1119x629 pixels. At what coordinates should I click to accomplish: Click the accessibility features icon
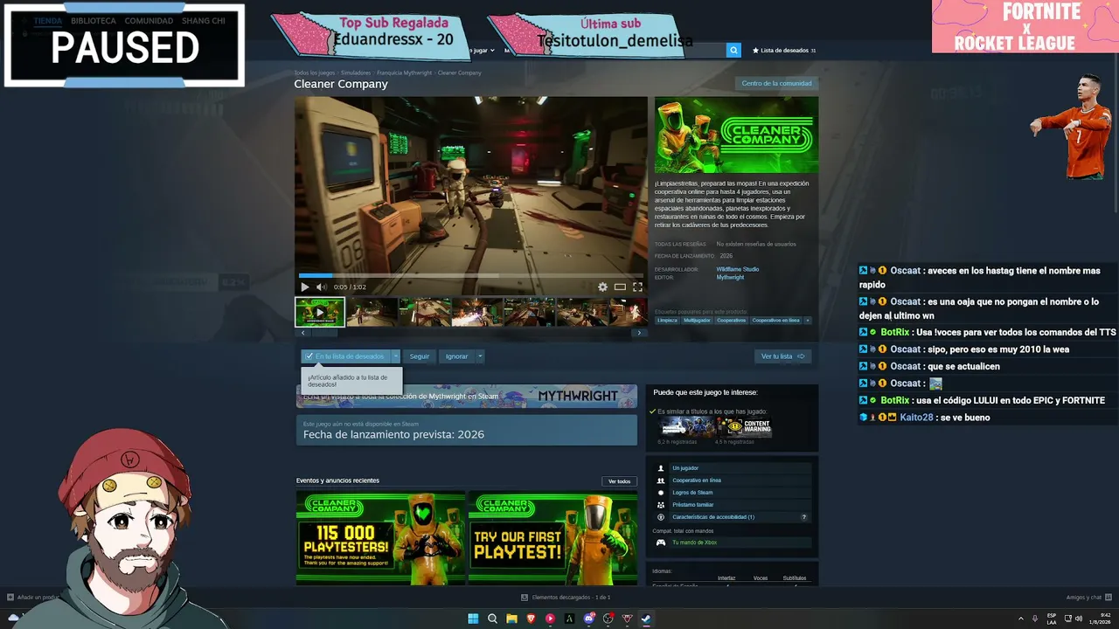[x=661, y=517]
